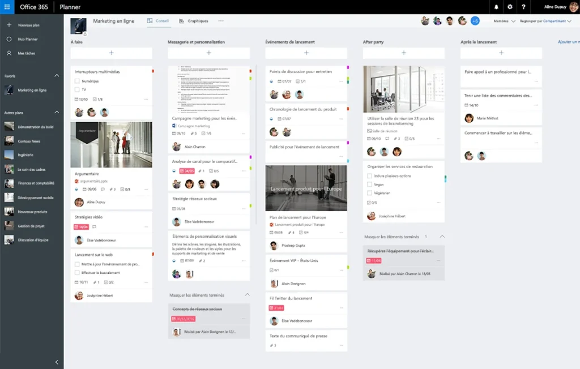Open the glass meeting room image card
Screen dimensions: 580x369
(403, 89)
